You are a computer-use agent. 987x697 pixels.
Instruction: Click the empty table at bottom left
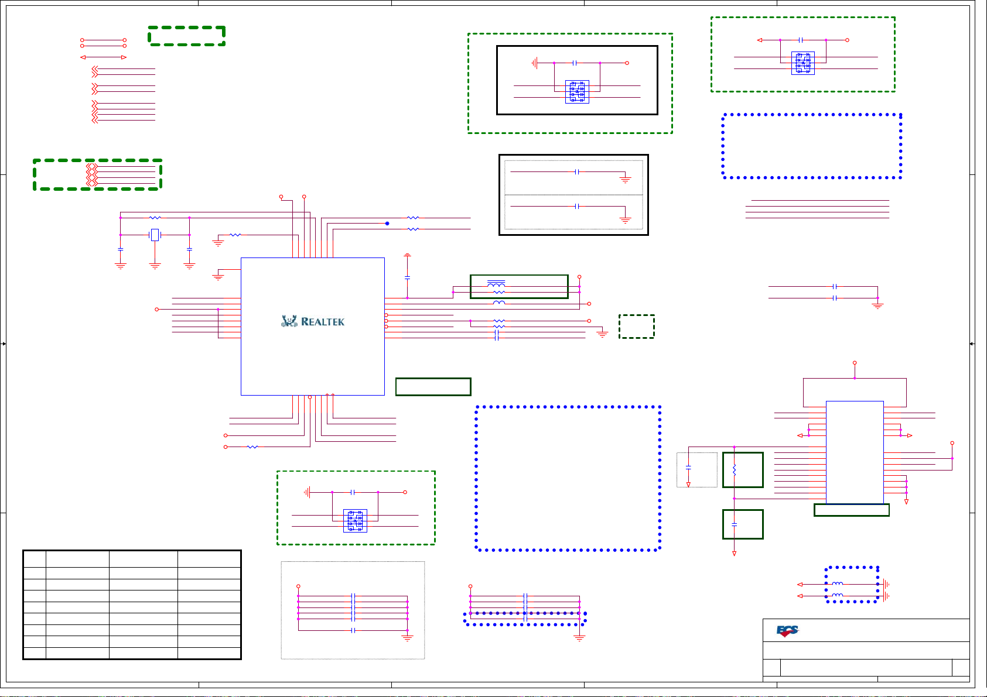click(132, 605)
